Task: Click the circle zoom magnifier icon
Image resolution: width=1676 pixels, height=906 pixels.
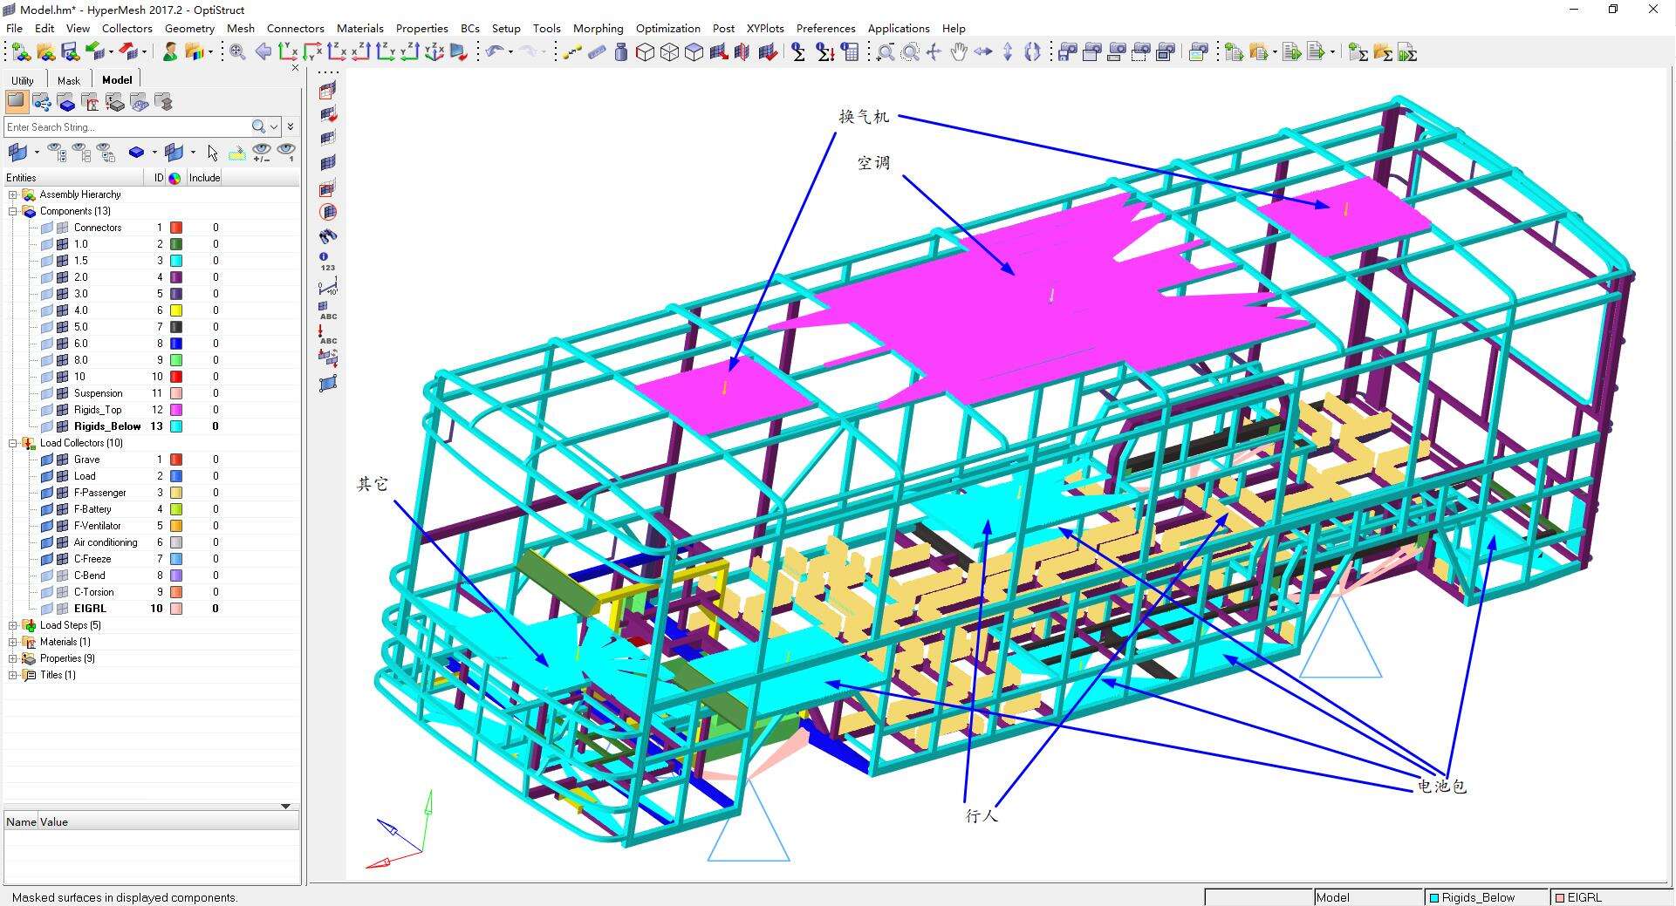Action: pos(910,53)
